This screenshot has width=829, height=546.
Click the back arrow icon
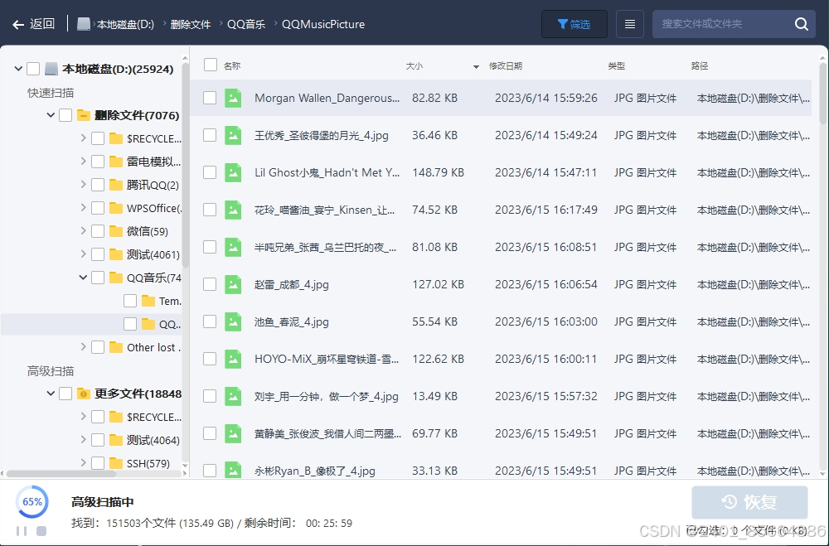pos(18,24)
